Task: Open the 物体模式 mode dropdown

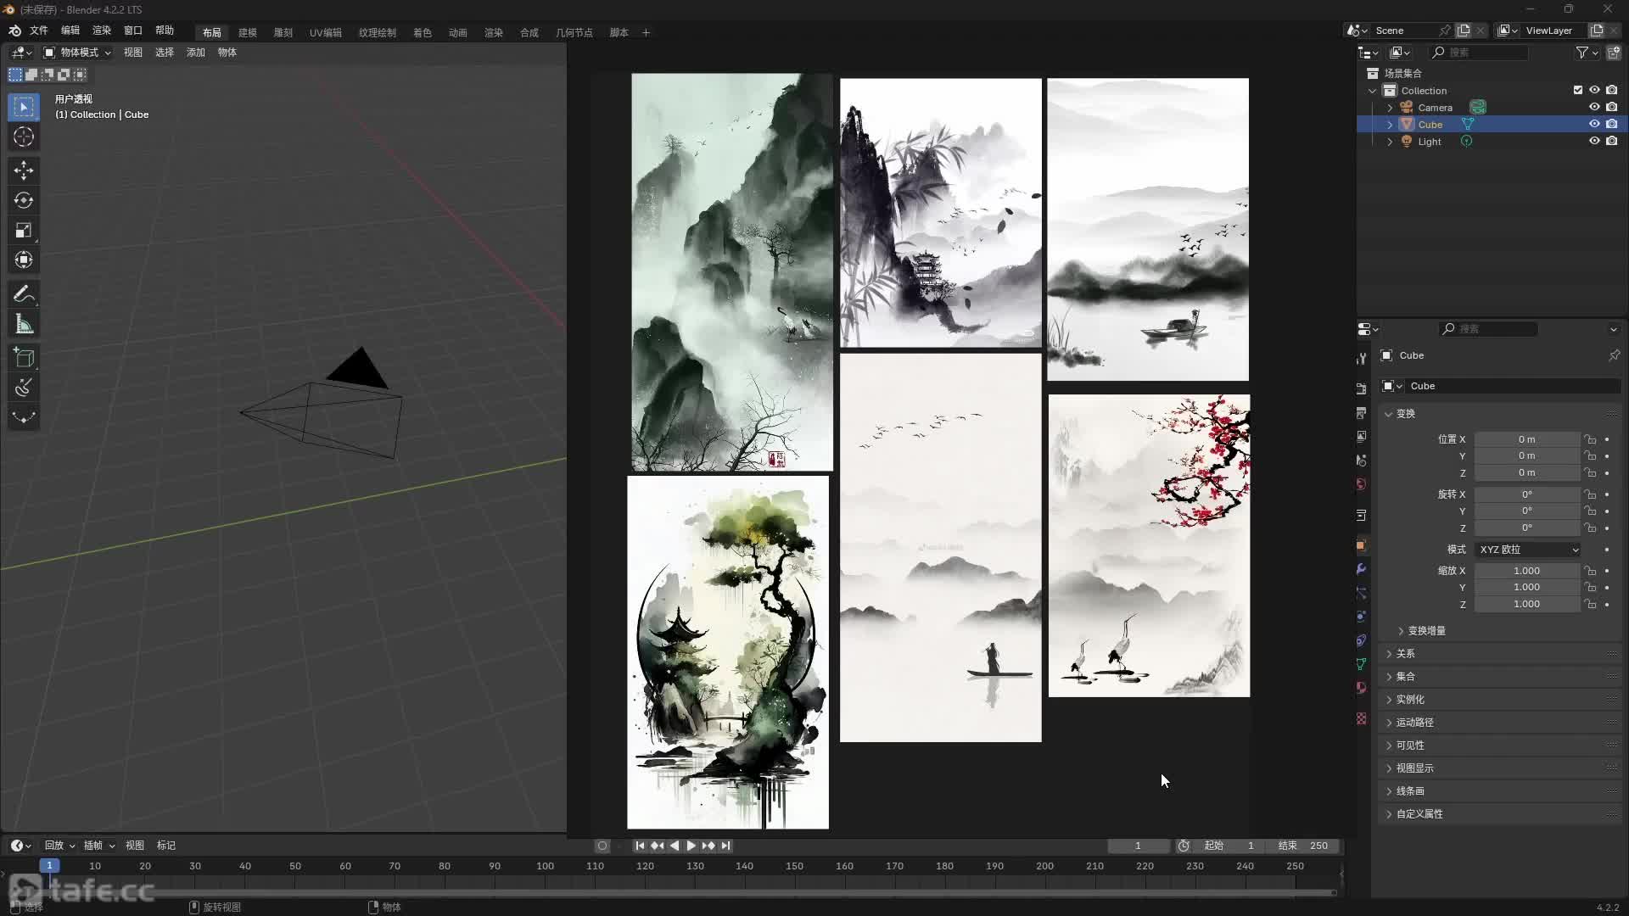Action: click(77, 53)
